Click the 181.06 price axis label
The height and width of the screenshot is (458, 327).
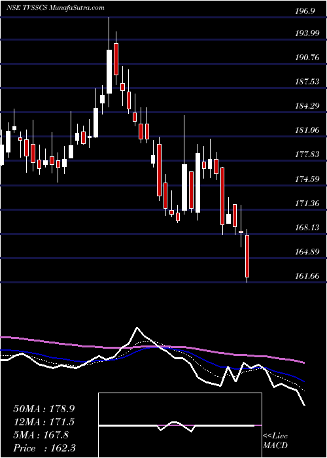306,130
